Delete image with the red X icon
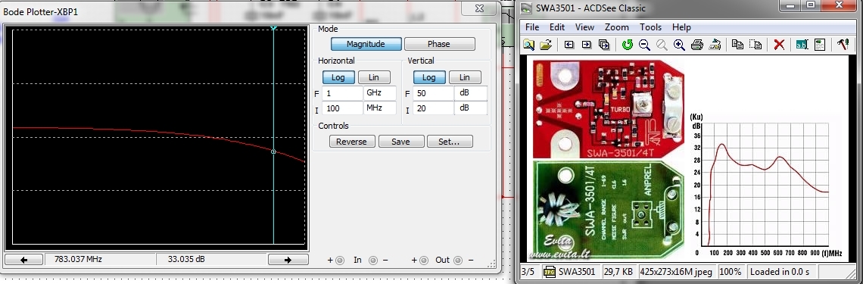The image size is (863, 284). coord(779,45)
